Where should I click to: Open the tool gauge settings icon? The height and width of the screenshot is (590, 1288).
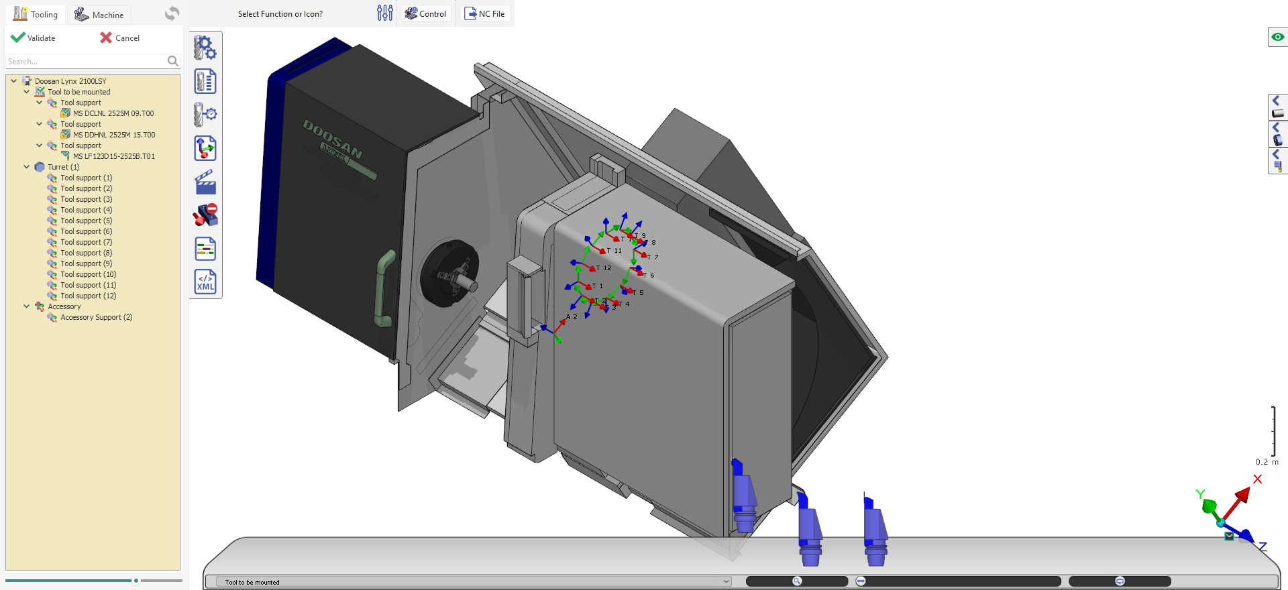pyautogui.click(x=205, y=115)
